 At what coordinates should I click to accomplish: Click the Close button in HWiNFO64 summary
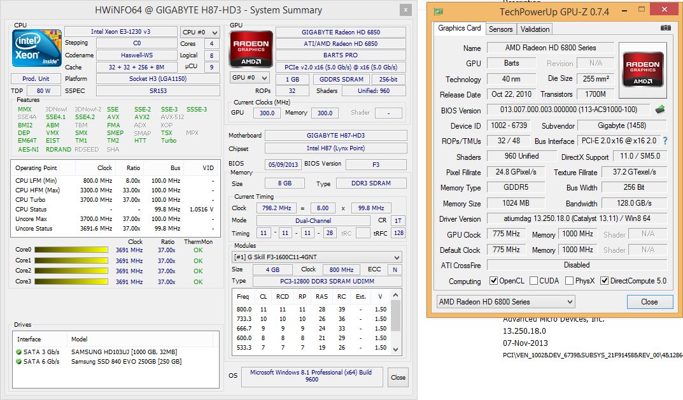(398, 377)
